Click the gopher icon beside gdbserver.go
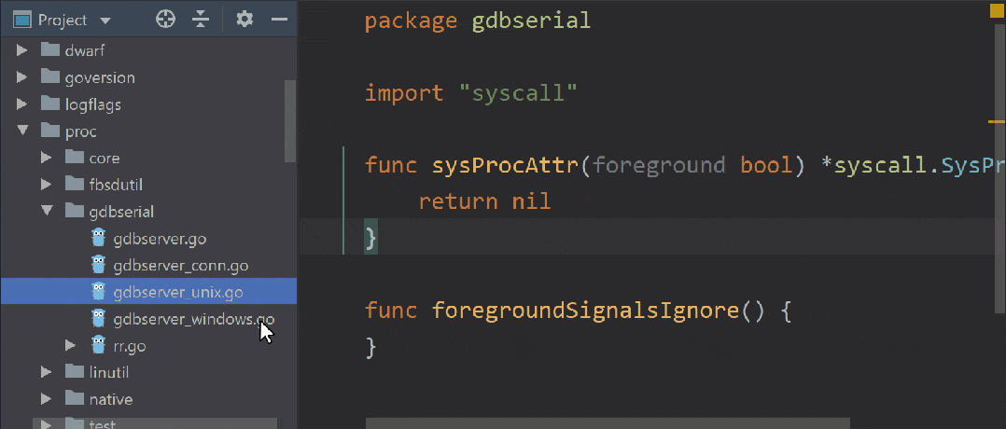 tap(99, 239)
